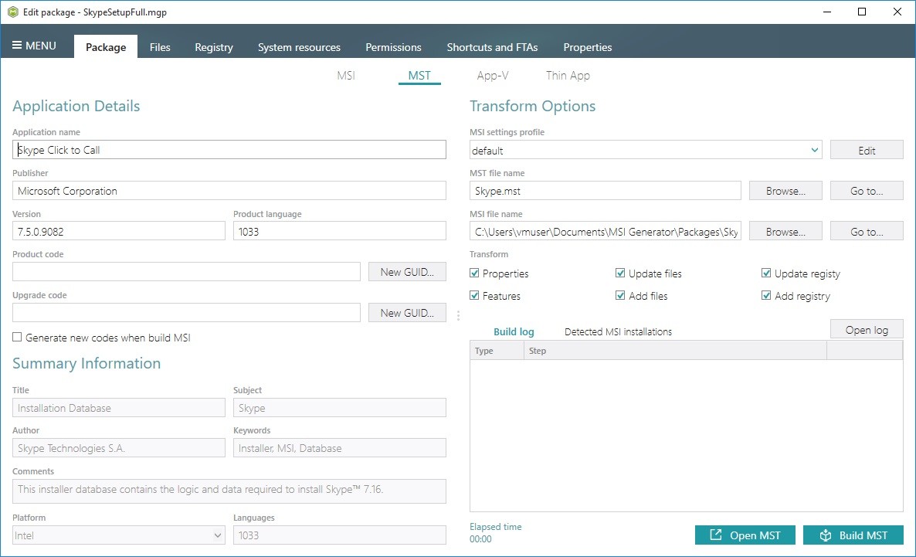Image resolution: width=916 pixels, height=557 pixels.
Task: Uncheck the Features checkbox
Action: coord(474,295)
